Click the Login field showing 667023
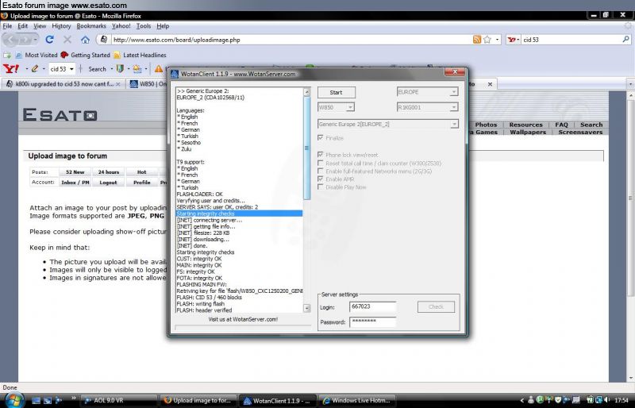The image size is (635, 408). click(372, 306)
